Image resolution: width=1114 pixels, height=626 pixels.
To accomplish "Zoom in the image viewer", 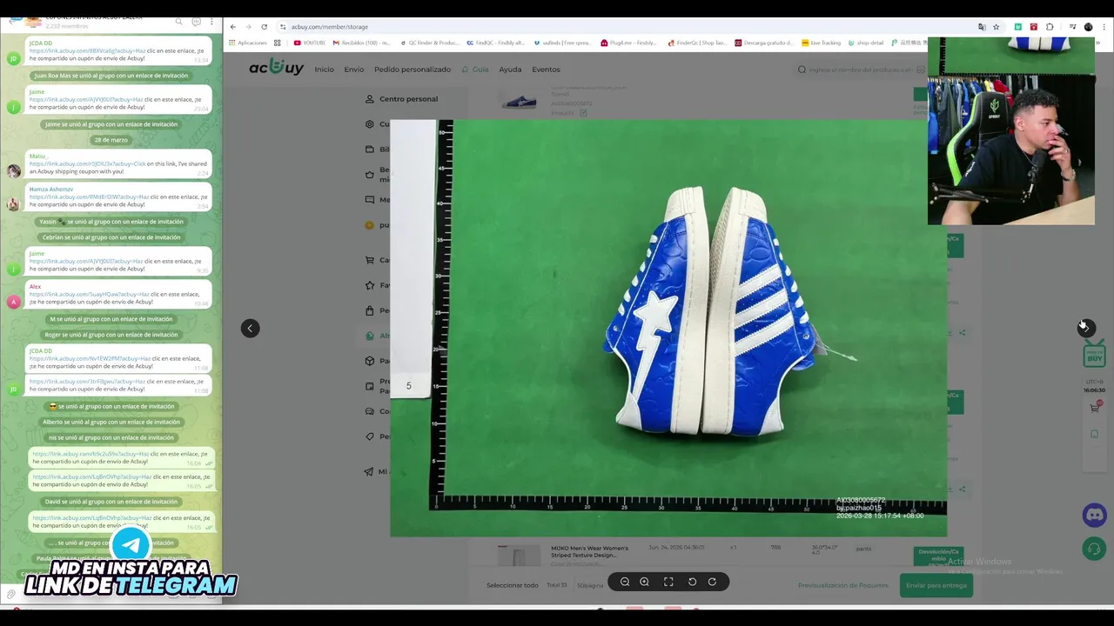I will 644,582.
